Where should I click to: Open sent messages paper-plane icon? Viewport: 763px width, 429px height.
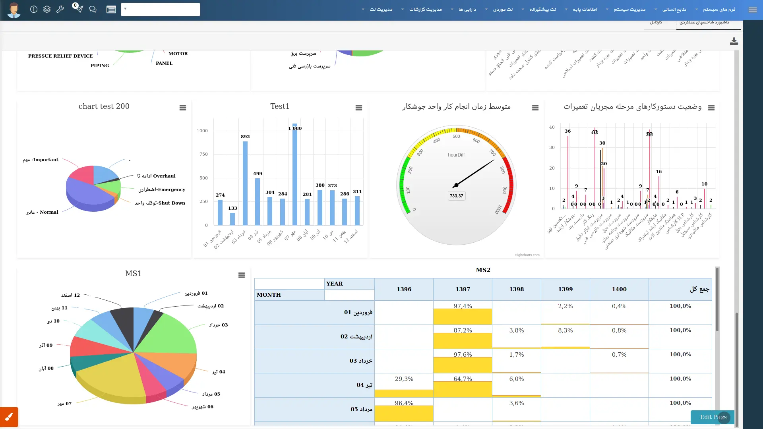click(78, 10)
